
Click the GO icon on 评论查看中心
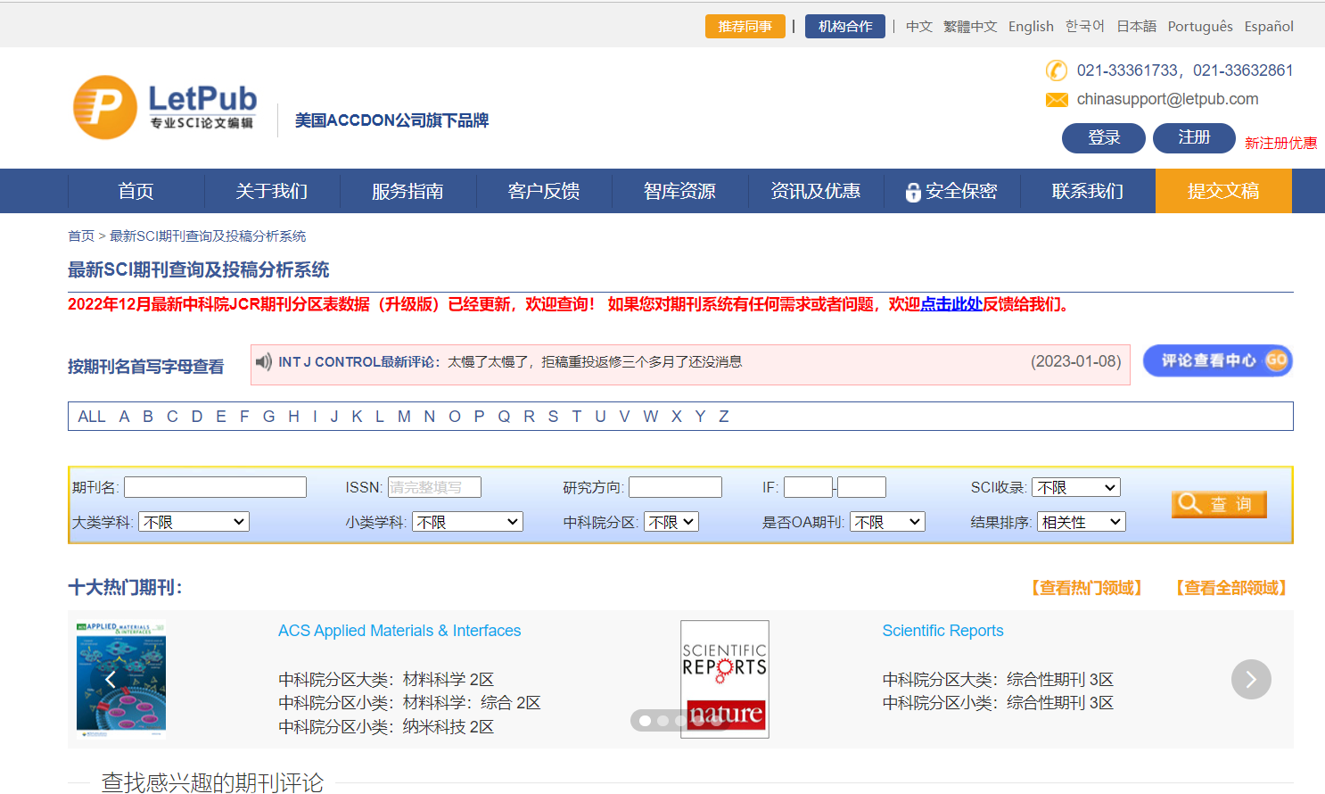point(1277,360)
